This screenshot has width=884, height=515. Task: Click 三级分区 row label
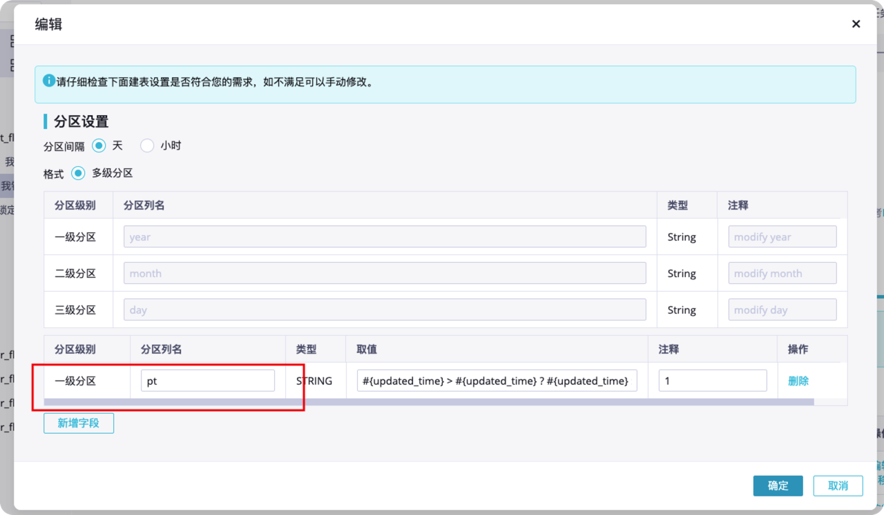click(x=75, y=310)
